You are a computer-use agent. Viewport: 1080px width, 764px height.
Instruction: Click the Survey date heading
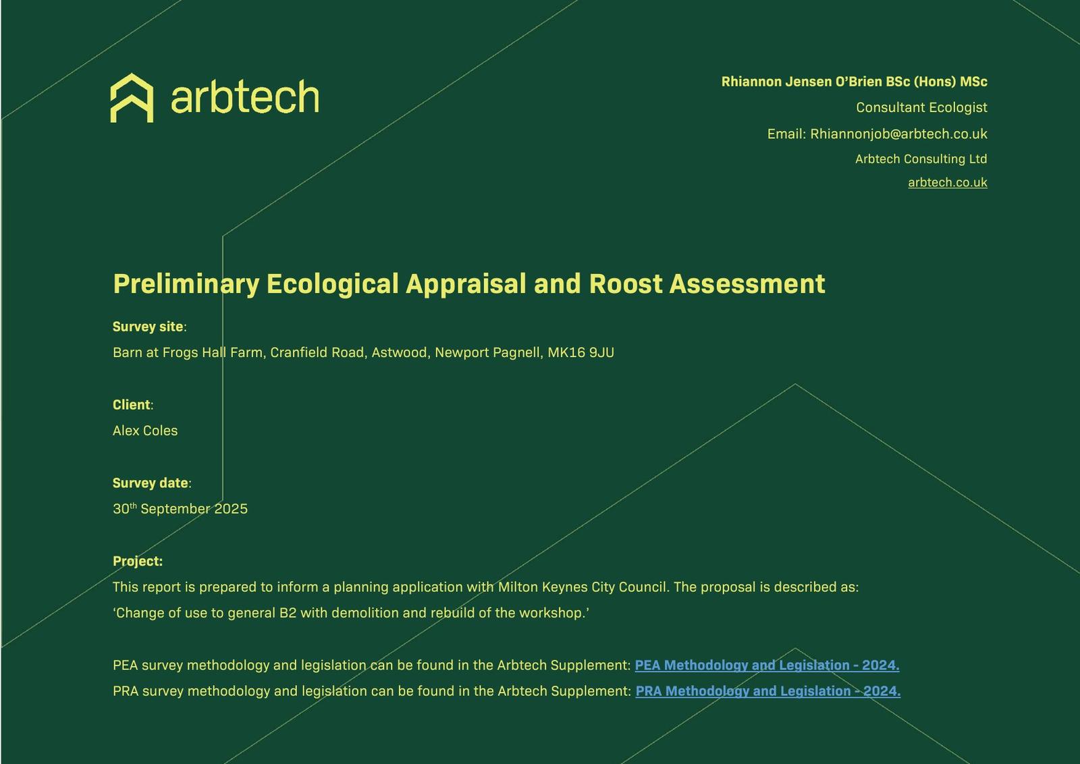tap(151, 483)
